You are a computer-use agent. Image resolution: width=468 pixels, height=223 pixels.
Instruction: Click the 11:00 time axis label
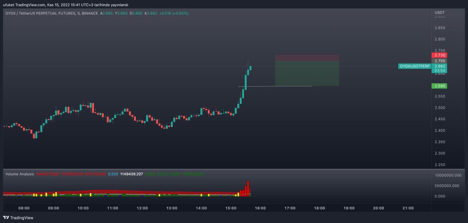[113, 208]
